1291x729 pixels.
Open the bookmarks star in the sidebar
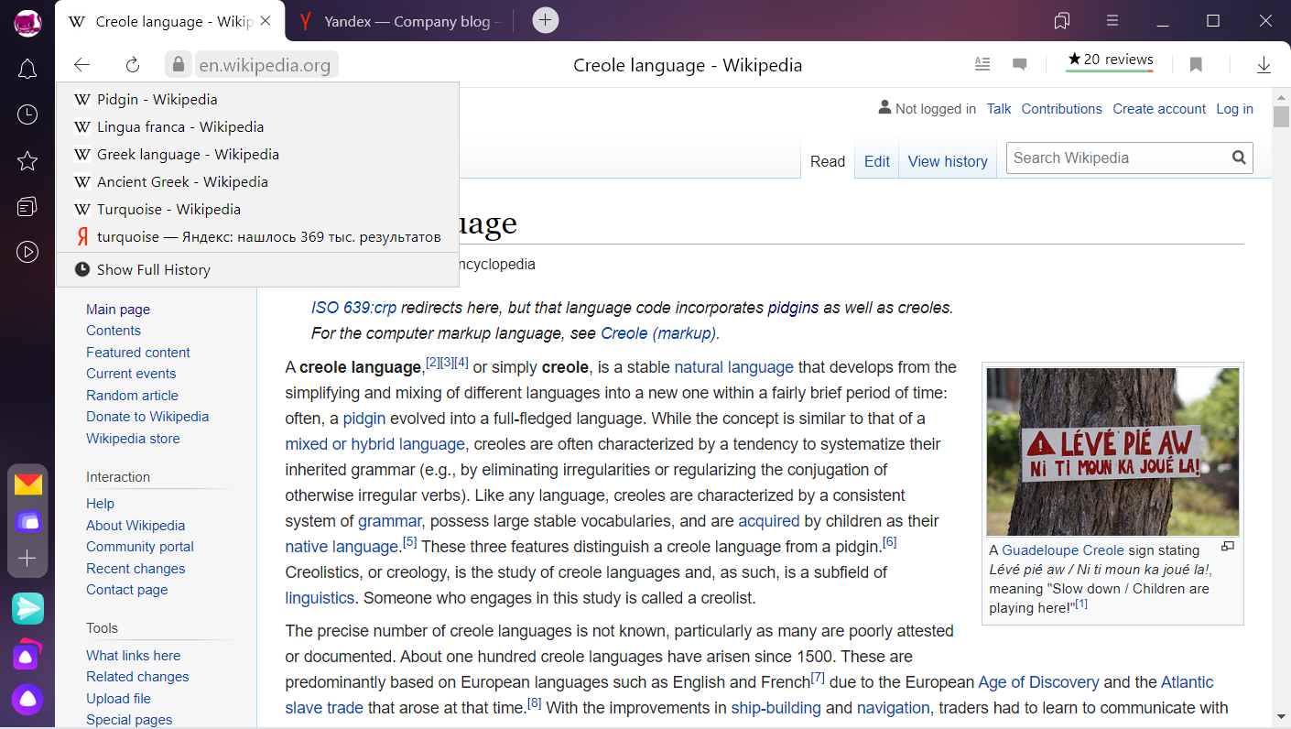[27, 161]
